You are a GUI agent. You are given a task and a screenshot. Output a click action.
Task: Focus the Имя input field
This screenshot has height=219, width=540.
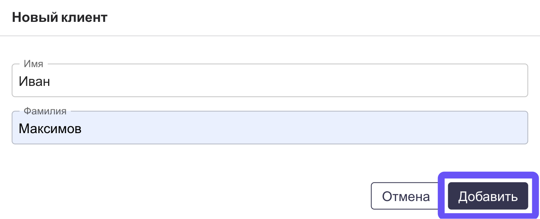(270, 82)
